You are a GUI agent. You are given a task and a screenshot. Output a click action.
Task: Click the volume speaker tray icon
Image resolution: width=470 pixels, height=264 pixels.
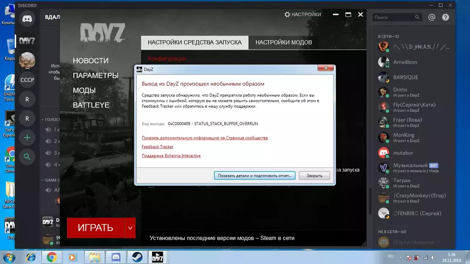(433, 257)
